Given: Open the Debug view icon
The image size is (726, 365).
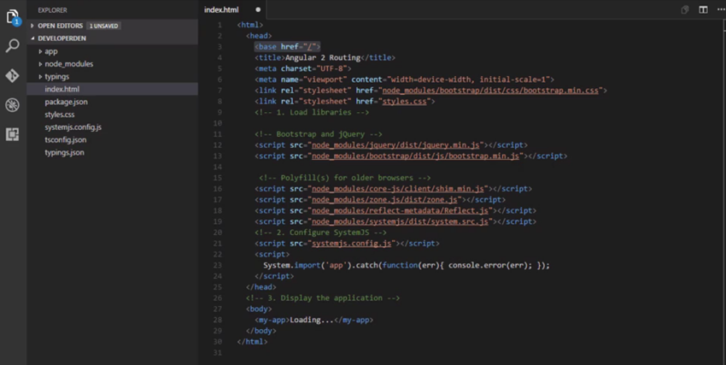Looking at the screenshot, I should click(x=13, y=104).
